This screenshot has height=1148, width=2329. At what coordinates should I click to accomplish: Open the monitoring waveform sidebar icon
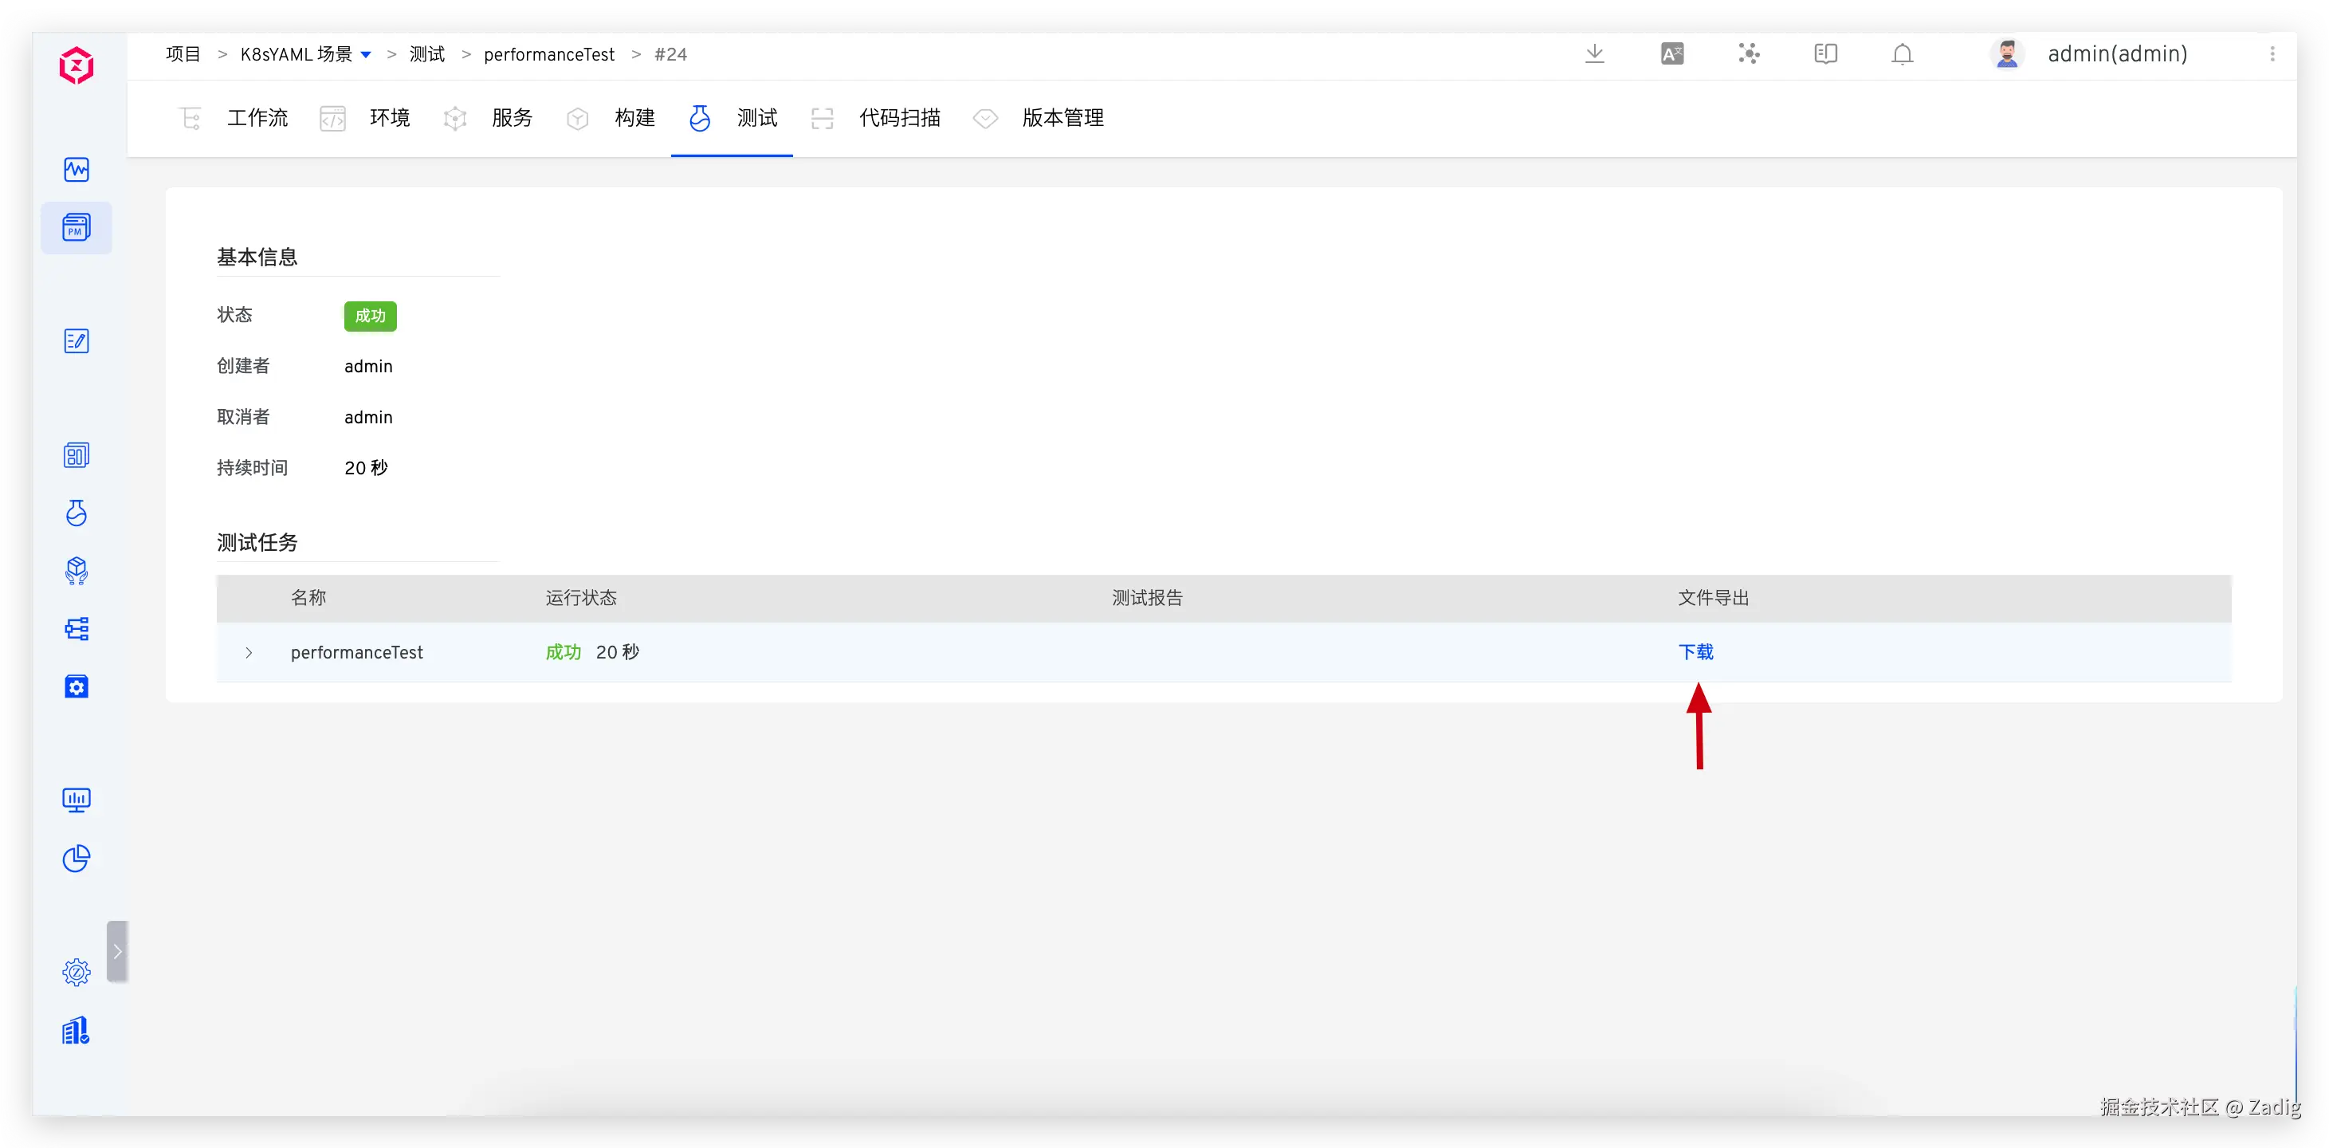point(76,169)
